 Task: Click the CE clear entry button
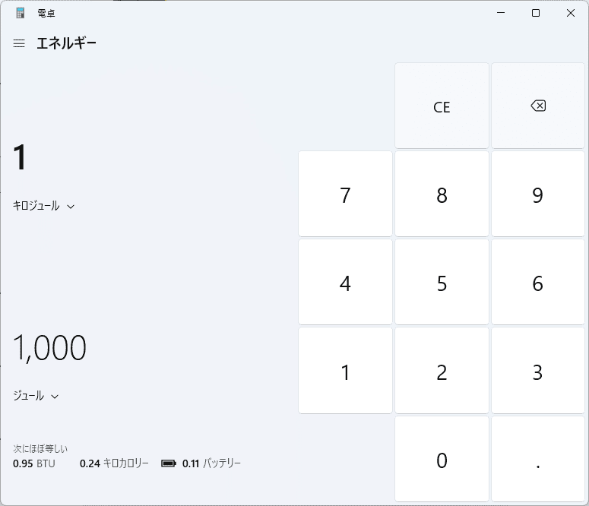442,106
